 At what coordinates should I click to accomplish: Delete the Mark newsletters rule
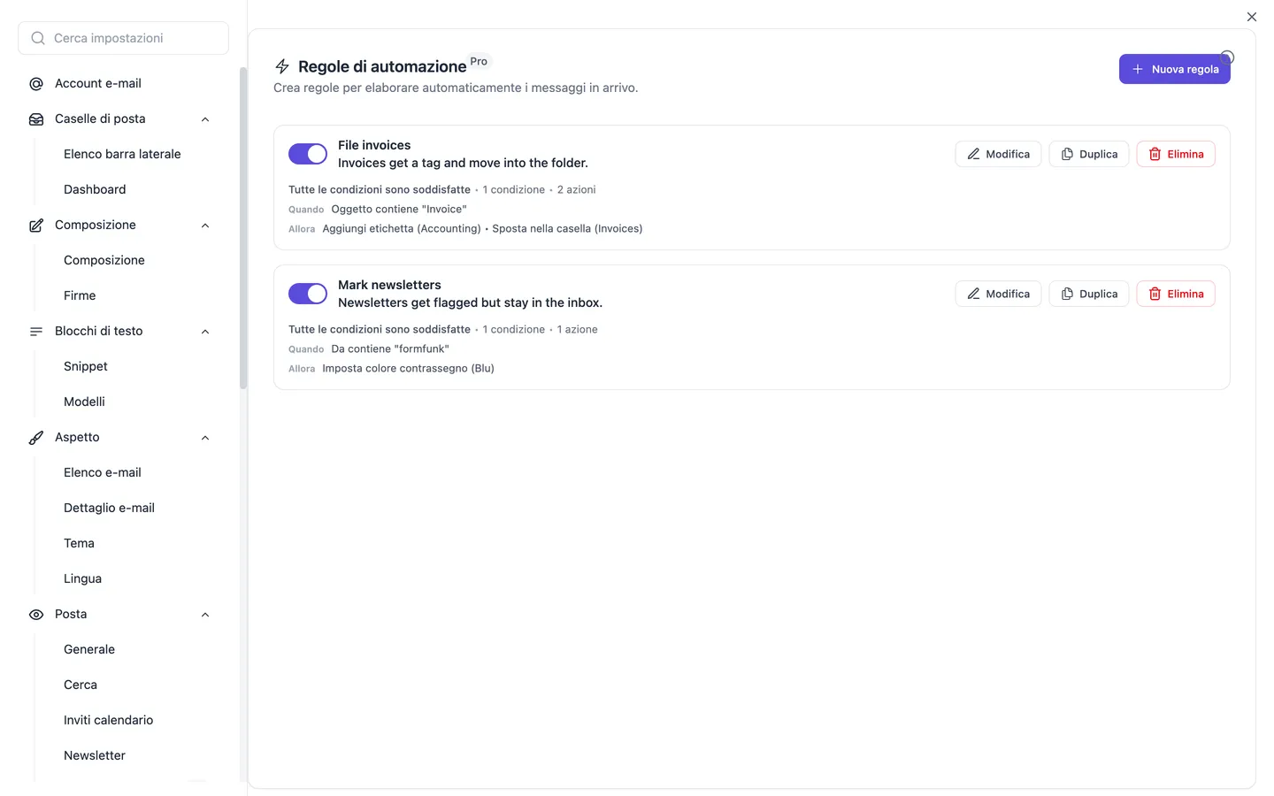pos(1176,294)
